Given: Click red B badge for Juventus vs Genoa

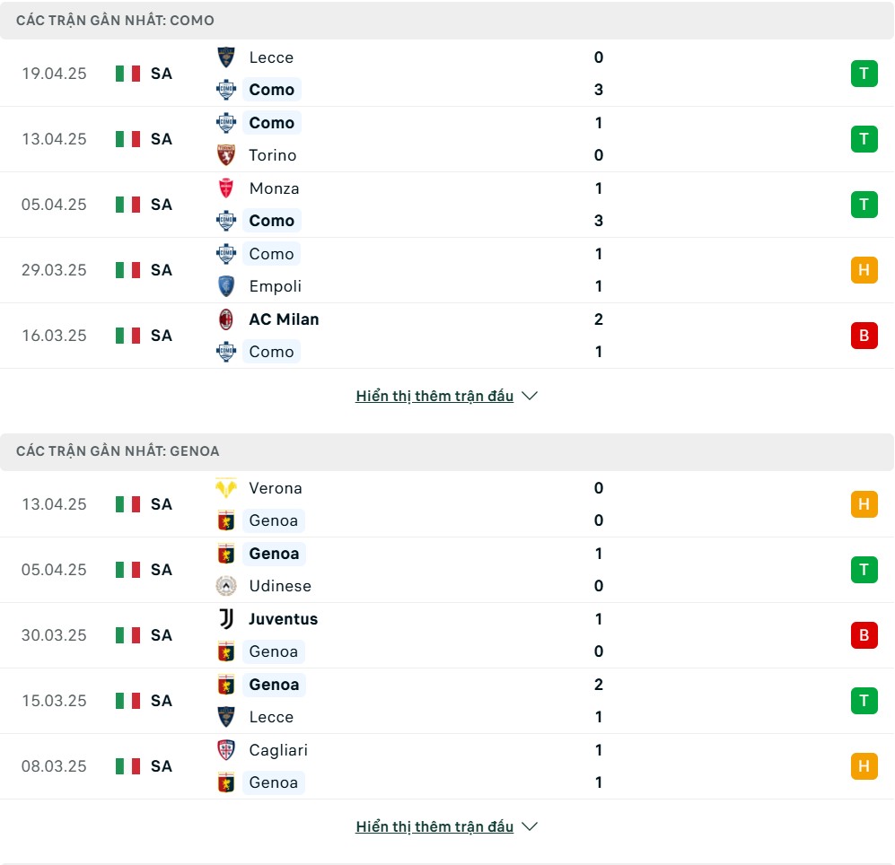Looking at the screenshot, I should [x=864, y=635].
